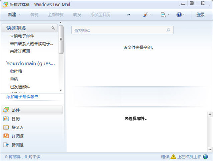Click reading pane scrollbar down arrow

point(210,149)
